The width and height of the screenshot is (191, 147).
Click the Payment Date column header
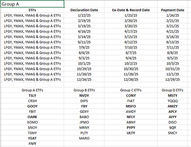pyautogui.click(x=173, y=10)
